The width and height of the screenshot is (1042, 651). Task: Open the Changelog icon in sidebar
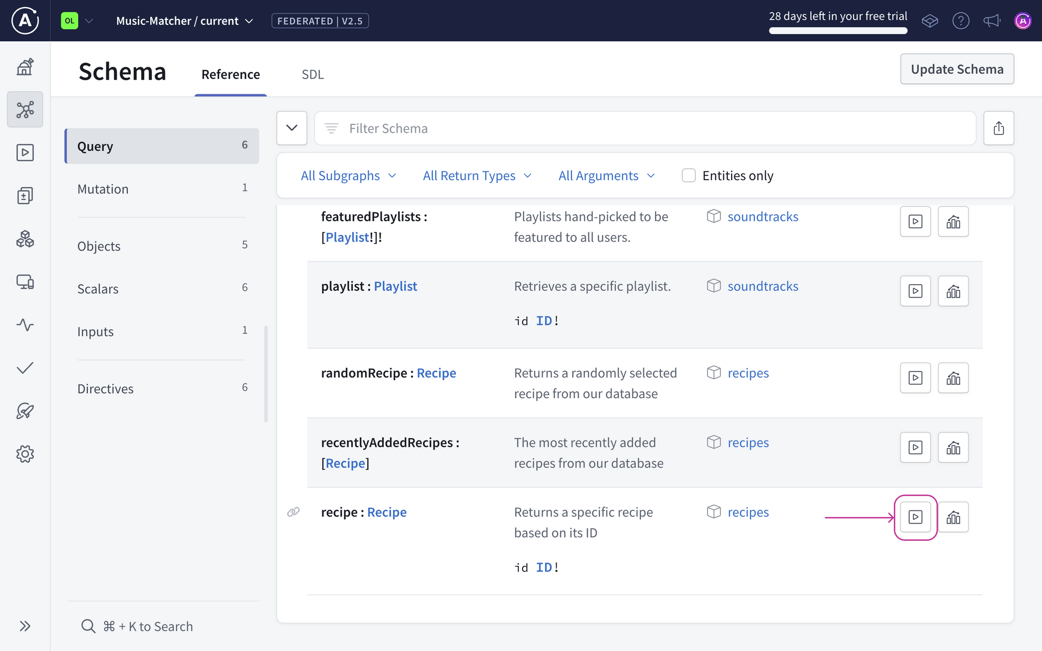click(x=25, y=195)
